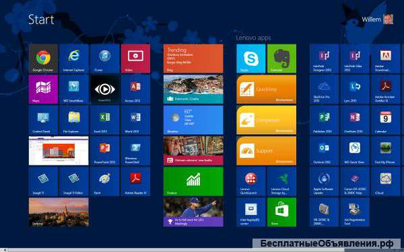
Task: Open the Job Registration Tool tile
Action: (x=355, y=212)
